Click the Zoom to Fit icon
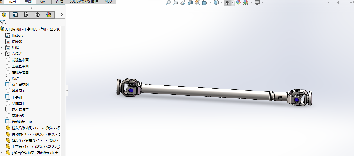This screenshot has height=156, width=354. (x=168, y=3)
